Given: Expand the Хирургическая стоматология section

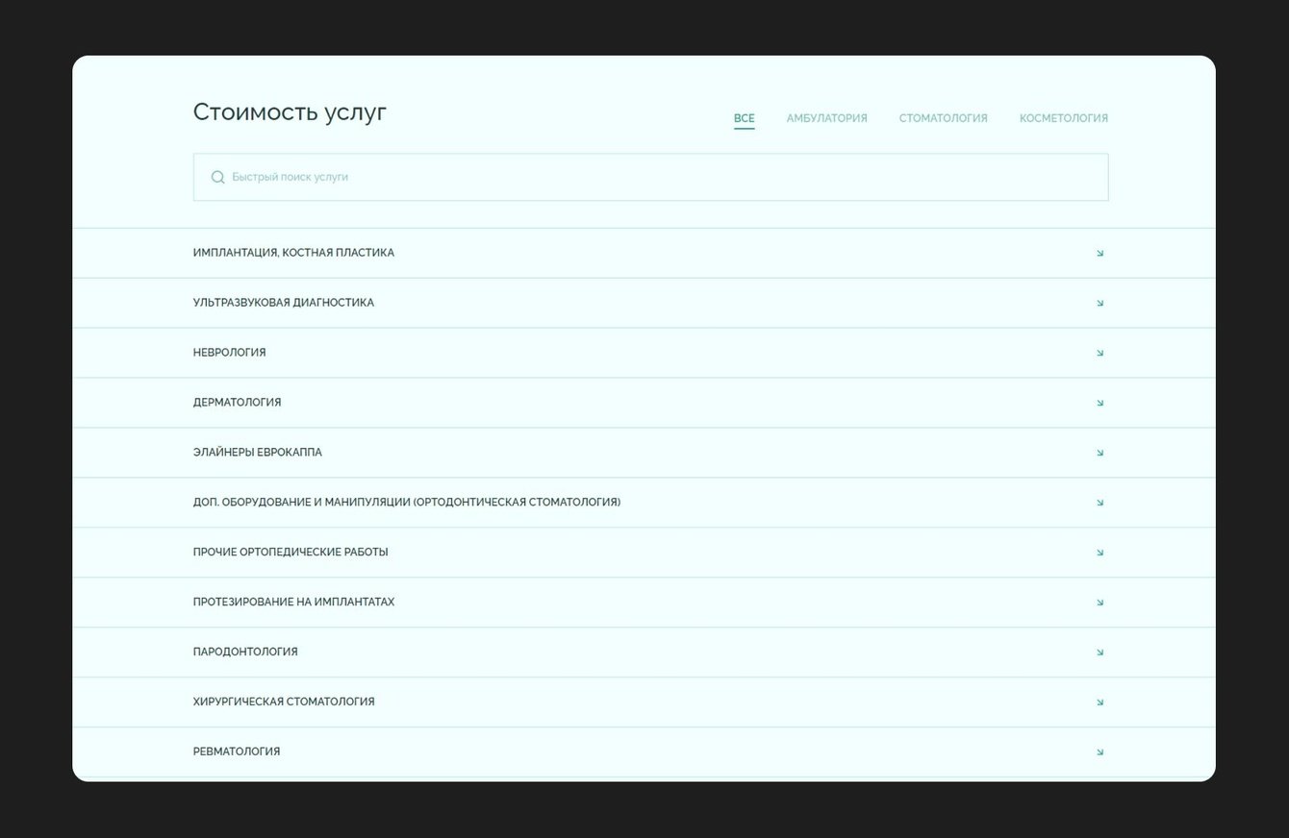Looking at the screenshot, I should 284,702.
